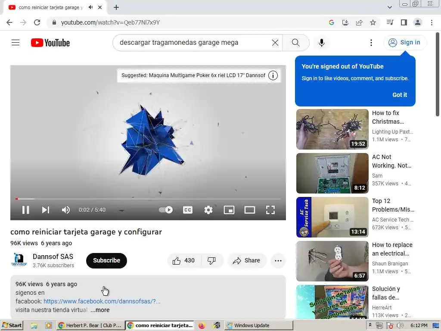Open the Windows Start menu
The image size is (441, 331).
pyautogui.click(x=12, y=325)
